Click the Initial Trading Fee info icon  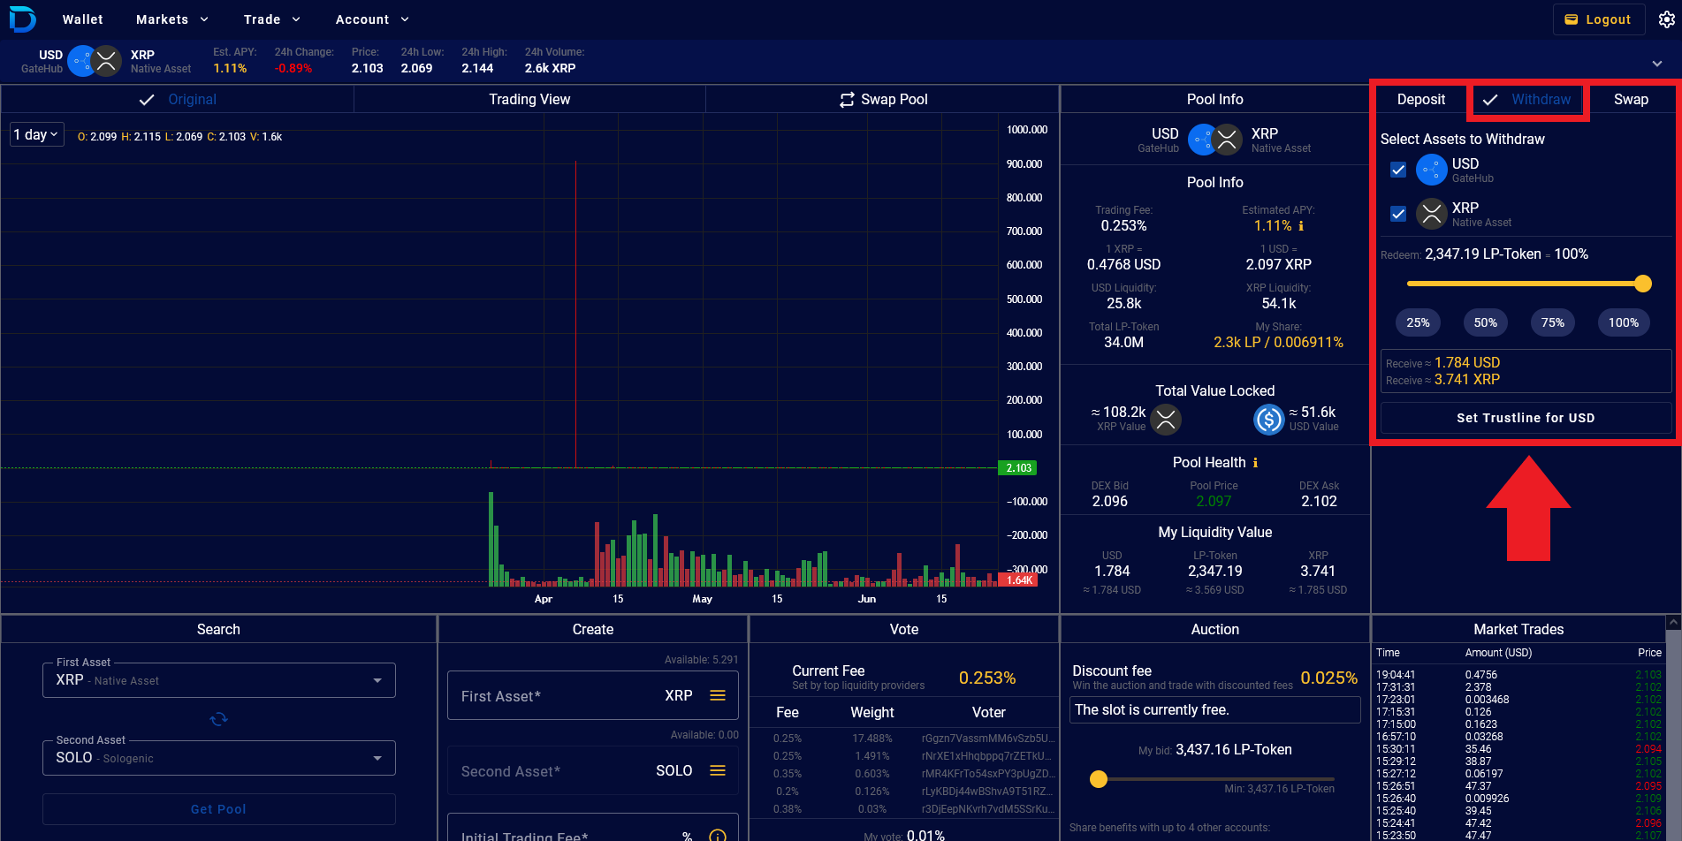click(x=718, y=836)
